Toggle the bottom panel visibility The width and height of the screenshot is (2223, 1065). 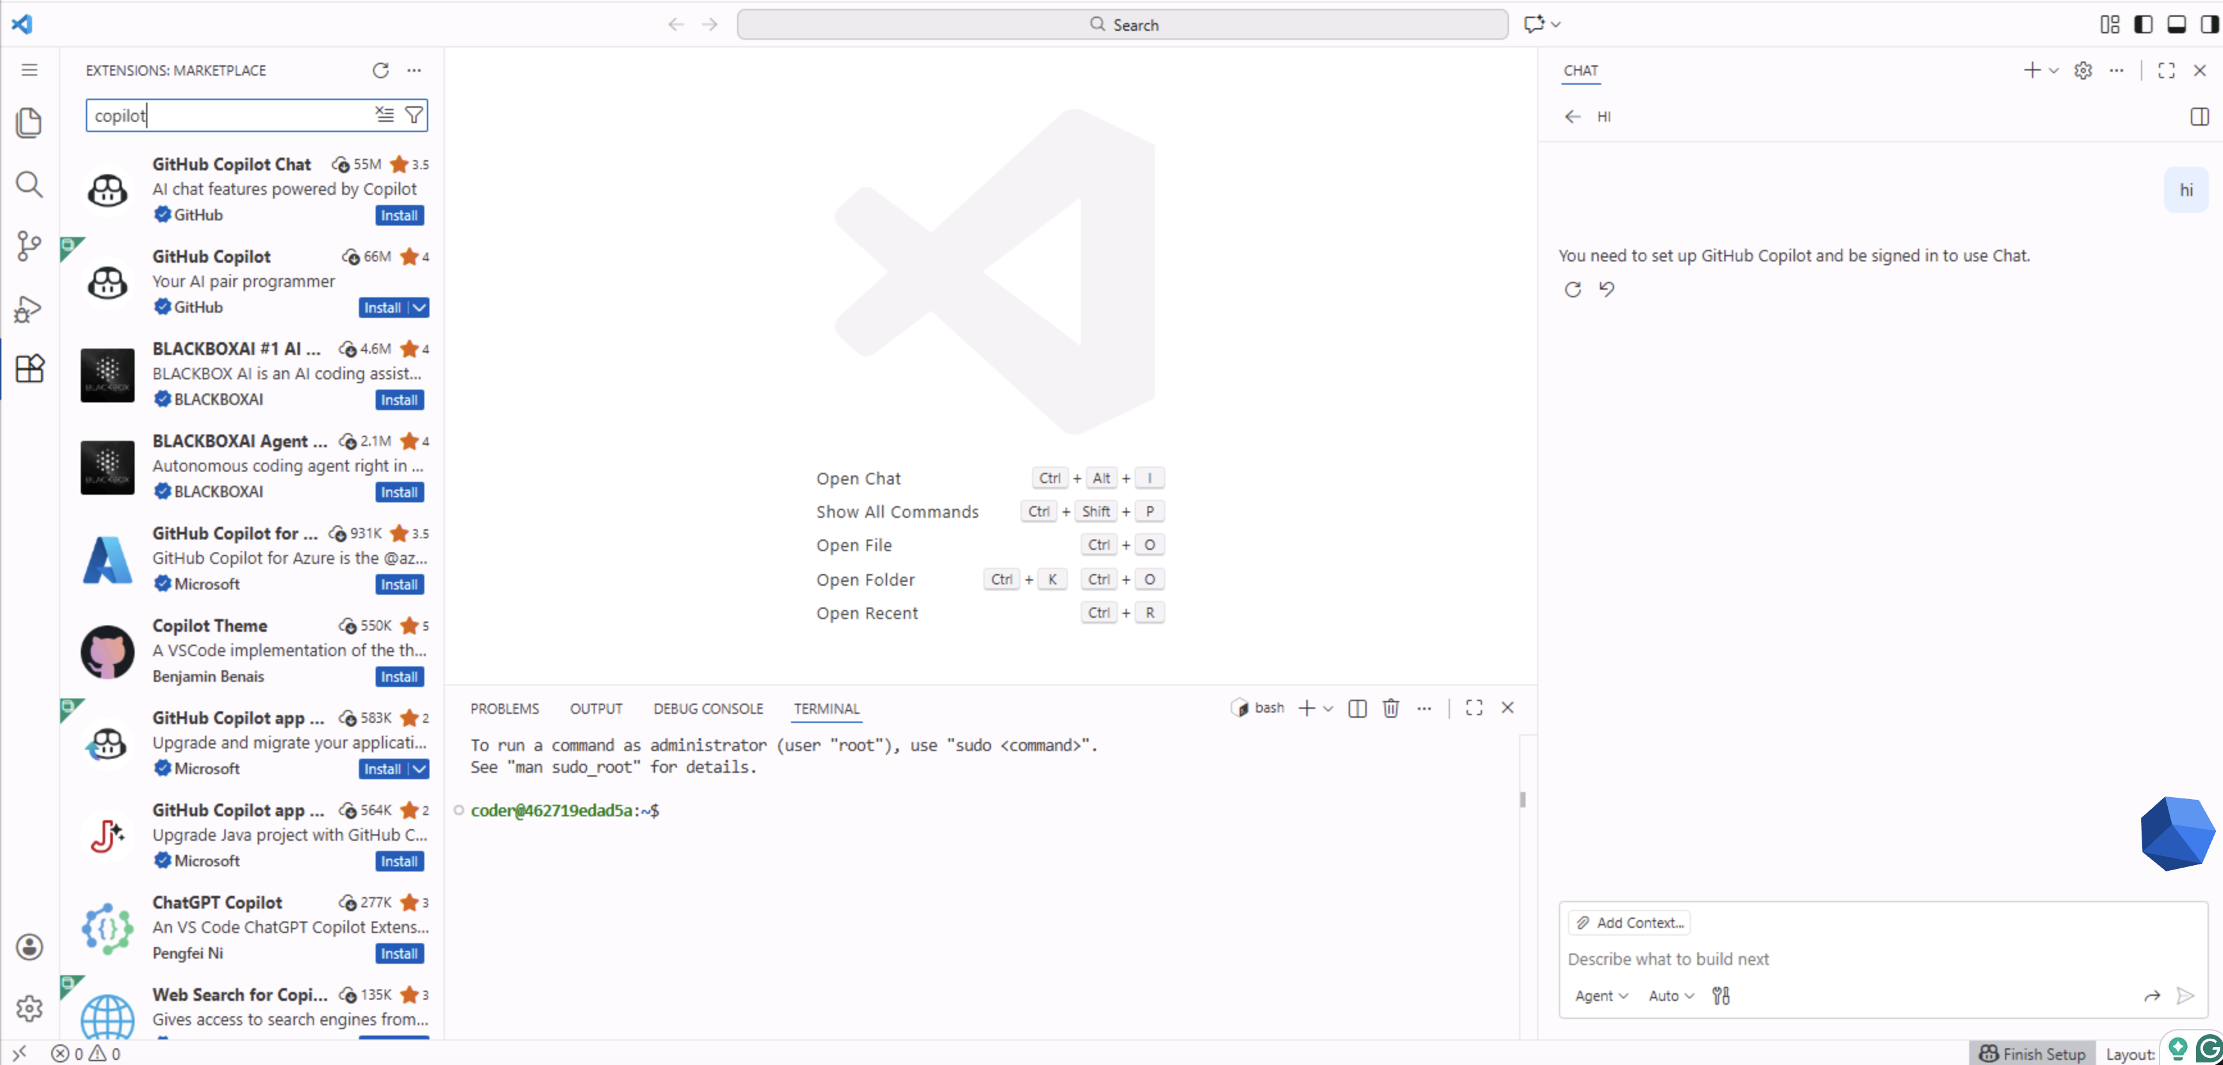coord(2176,24)
